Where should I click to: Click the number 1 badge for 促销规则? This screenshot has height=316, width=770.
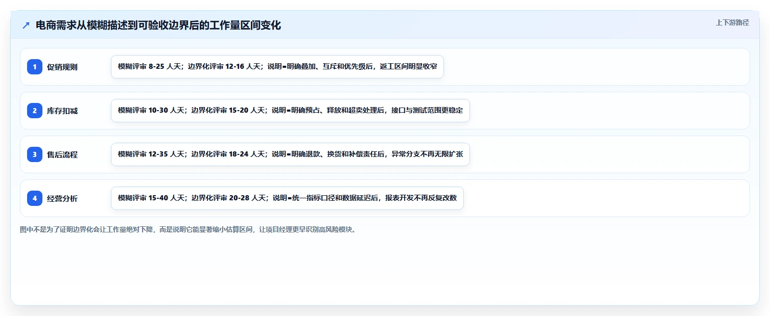(x=35, y=67)
